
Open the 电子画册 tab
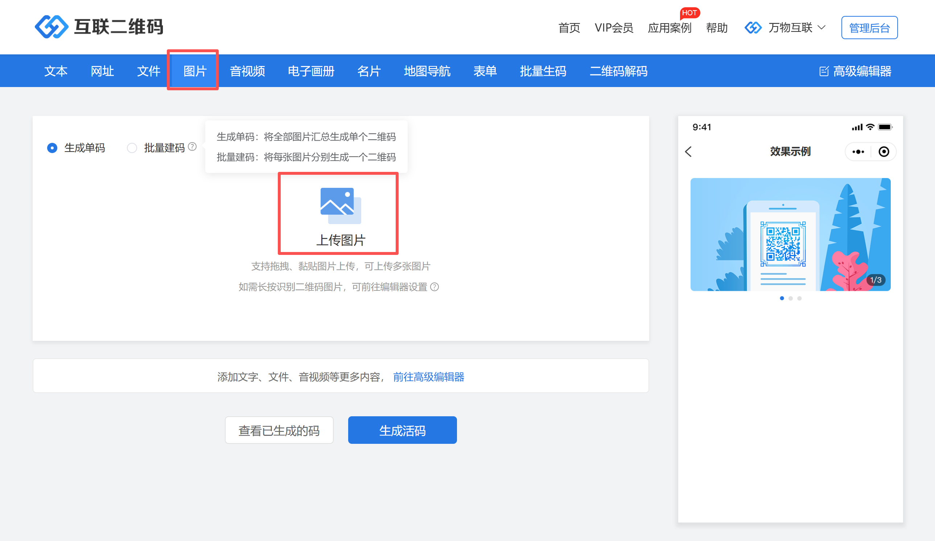tap(311, 71)
